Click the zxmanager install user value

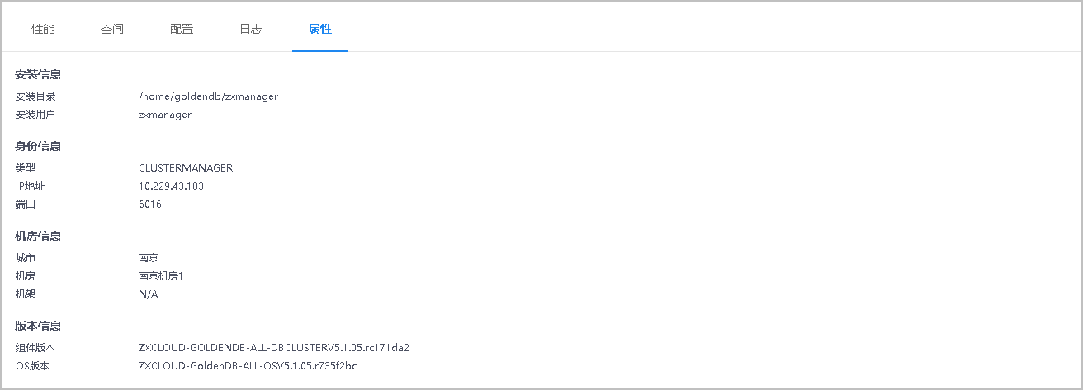(165, 115)
